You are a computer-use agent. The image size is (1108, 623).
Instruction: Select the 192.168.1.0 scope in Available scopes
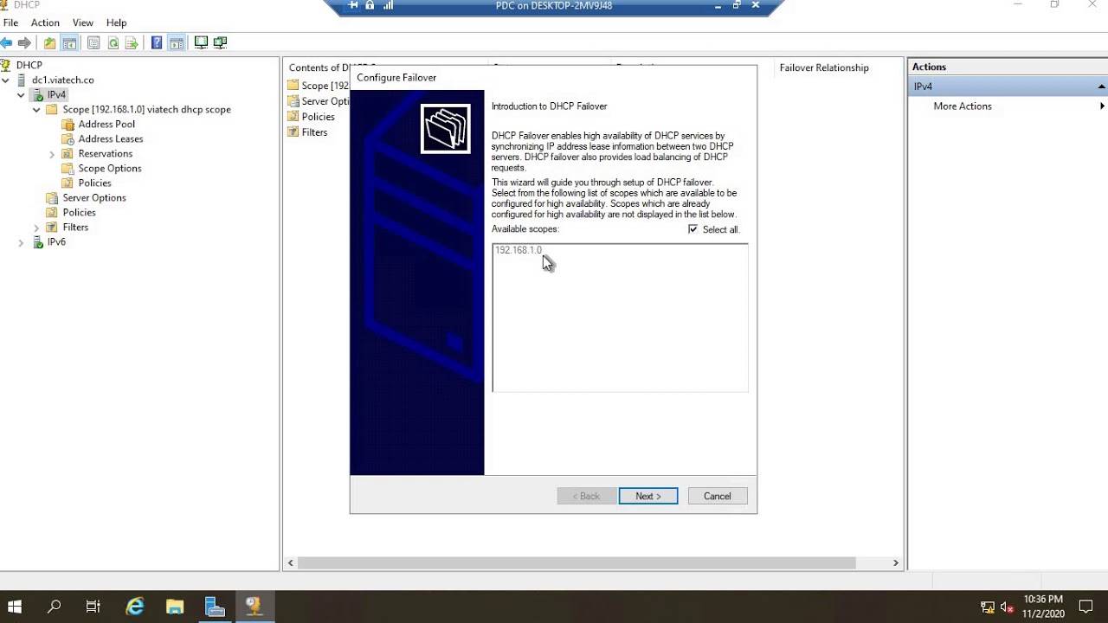point(518,250)
